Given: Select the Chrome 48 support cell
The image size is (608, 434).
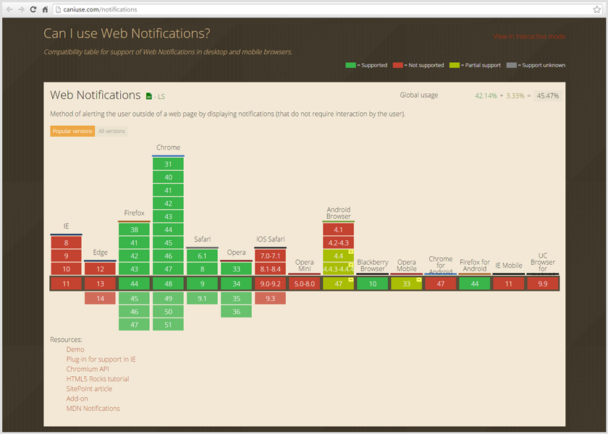Looking at the screenshot, I should (168, 284).
